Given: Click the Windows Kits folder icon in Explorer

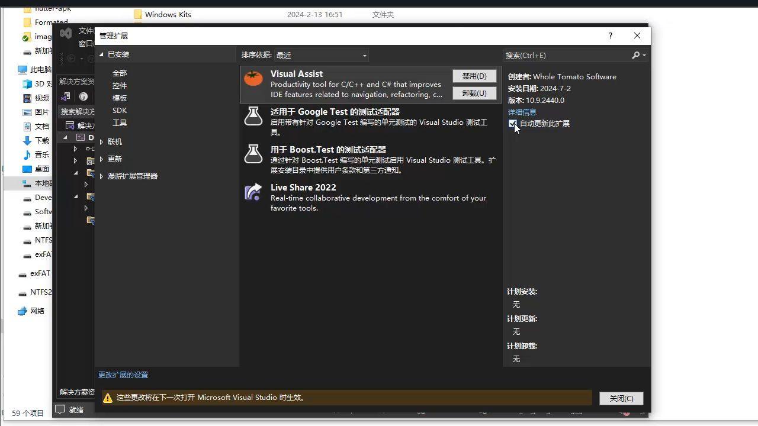Looking at the screenshot, I should 138,14.
